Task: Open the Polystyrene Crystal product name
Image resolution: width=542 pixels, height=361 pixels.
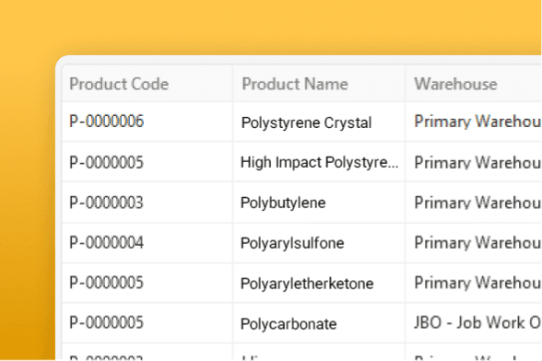Action: pos(306,122)
